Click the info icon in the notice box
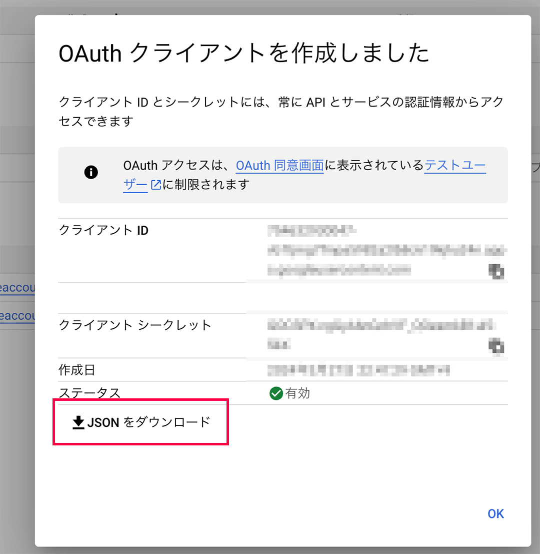 [91, 173]
